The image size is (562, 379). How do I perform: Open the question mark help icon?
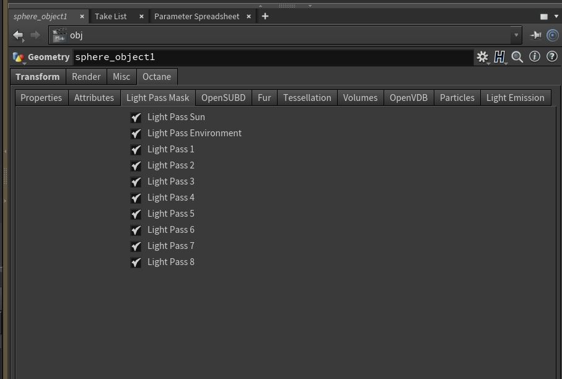(x=551, y=57)
